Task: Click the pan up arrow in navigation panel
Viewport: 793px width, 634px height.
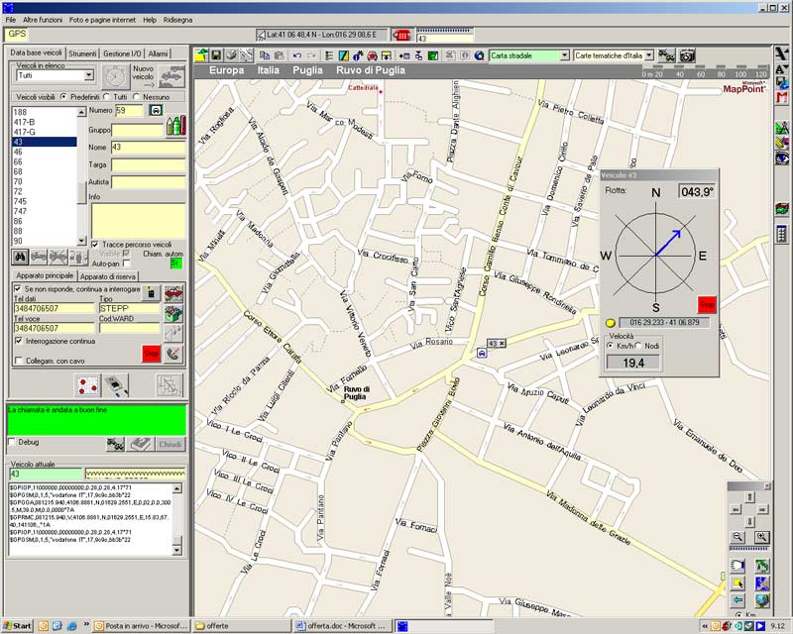Action: (749, 497)
